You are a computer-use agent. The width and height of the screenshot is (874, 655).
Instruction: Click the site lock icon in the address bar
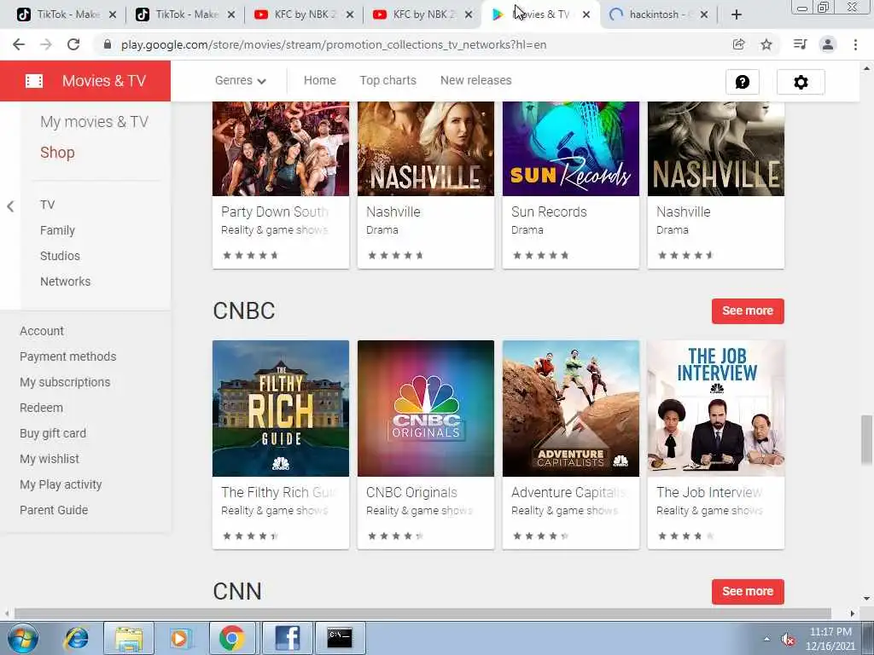pos(108,44)
